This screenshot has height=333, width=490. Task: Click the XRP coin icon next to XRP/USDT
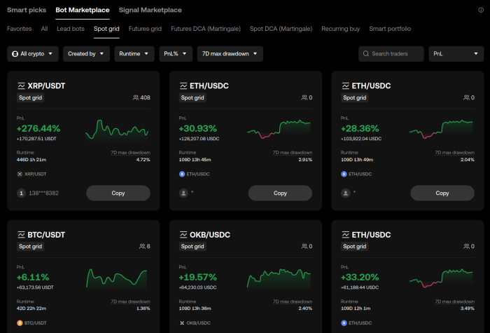pyautogui.click(x=20, y=174)
